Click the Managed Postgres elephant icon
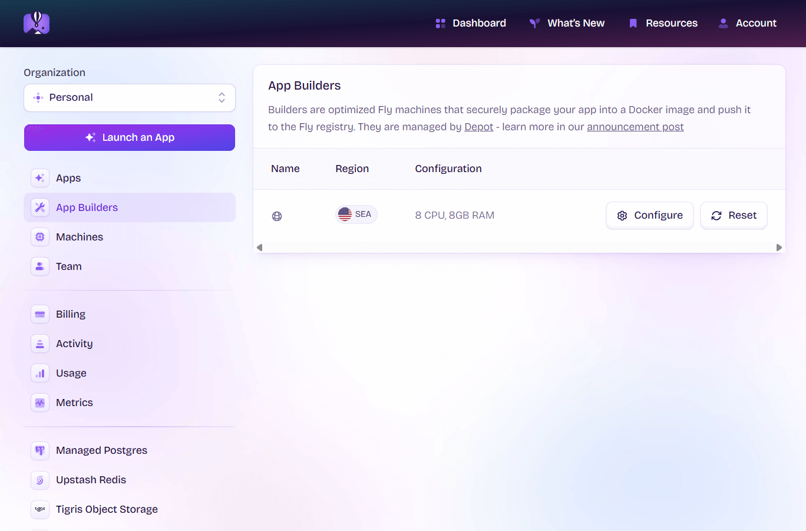The image size is (806, 531). pos(40,450)
